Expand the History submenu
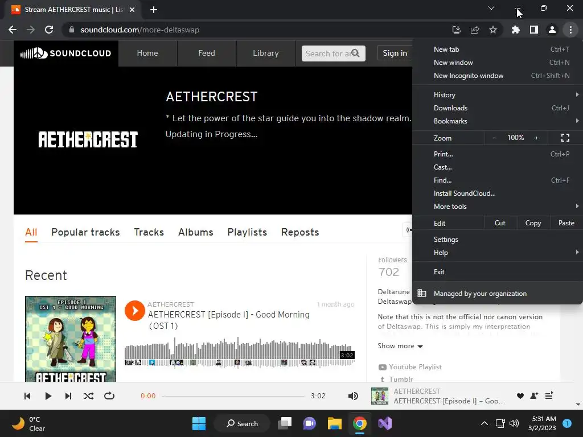Screen dimensions: 583x437 pyautogui.click(x=498, y=95)
